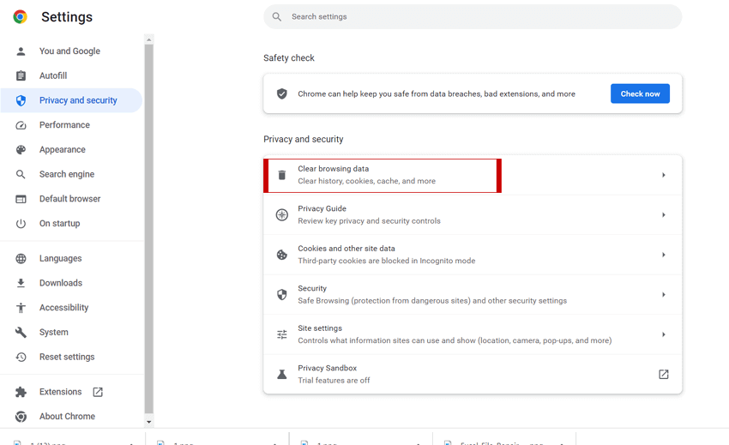Click the System wrench icon

21,332
